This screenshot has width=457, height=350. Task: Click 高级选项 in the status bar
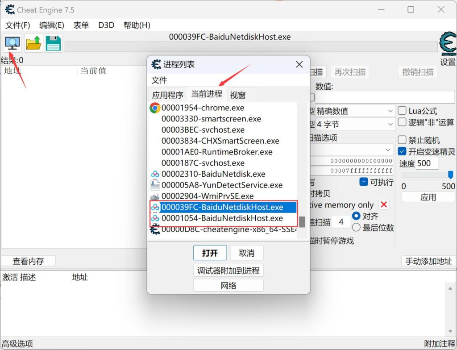tap(17, 344)
